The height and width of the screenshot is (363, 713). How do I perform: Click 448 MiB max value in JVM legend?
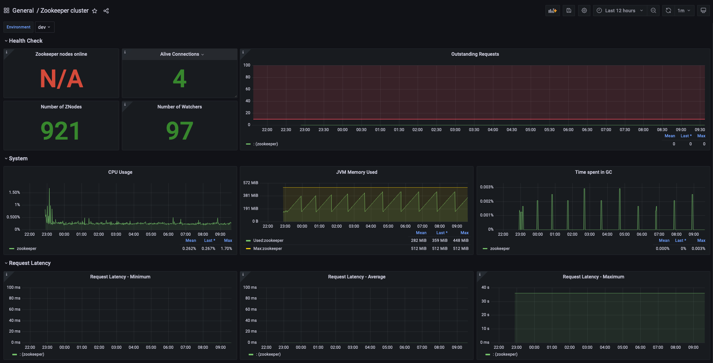[x=460, y=241]
